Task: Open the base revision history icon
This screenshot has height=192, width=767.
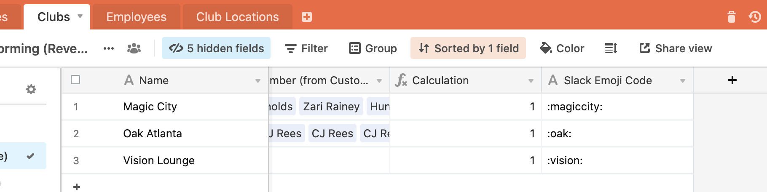Action: pyautogui.click(x=755, y=17)
